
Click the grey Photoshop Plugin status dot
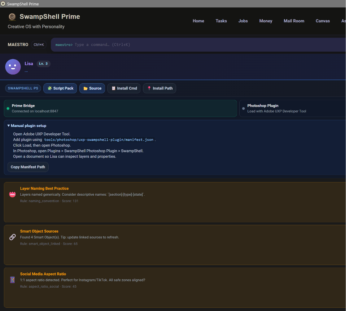pyautogui.click(x=244, y=109)
